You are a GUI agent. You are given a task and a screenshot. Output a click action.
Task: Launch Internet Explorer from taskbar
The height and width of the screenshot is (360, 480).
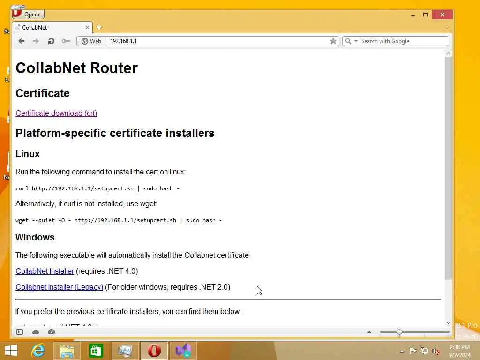click(38, 351)
